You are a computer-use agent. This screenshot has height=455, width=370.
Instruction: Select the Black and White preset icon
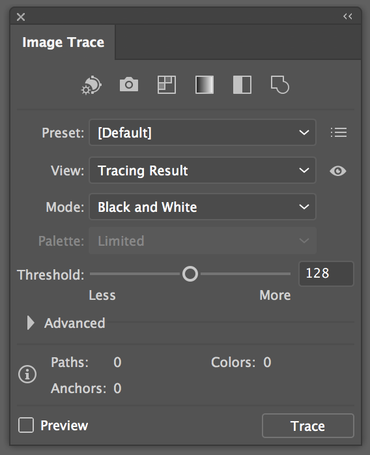[242, 85]
